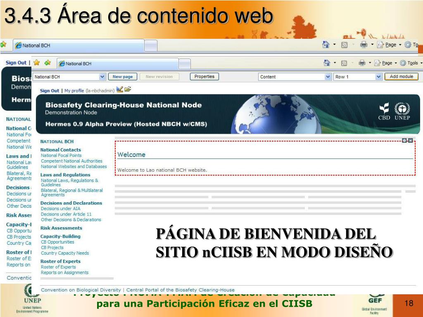Click Sign Out link in front window
The width and height of the screenshot is (423, 317).
pos(50,90)
